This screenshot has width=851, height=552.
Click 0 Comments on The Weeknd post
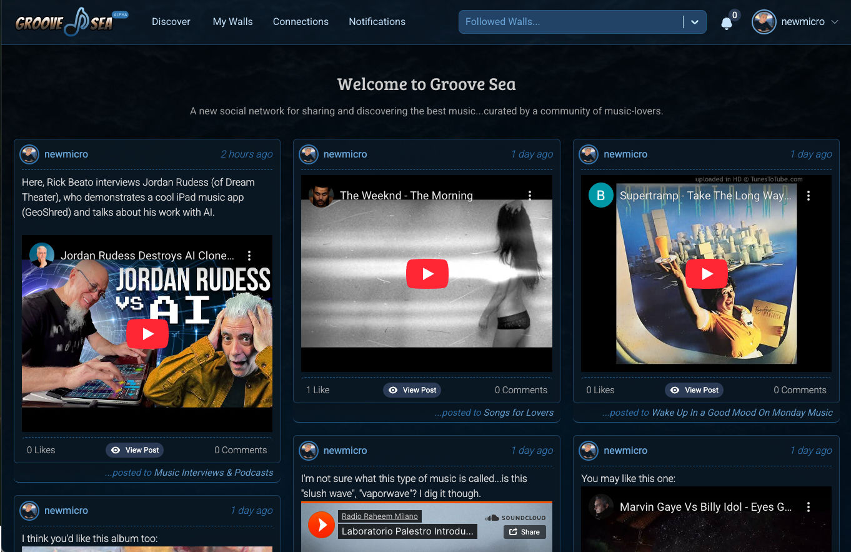521,390
